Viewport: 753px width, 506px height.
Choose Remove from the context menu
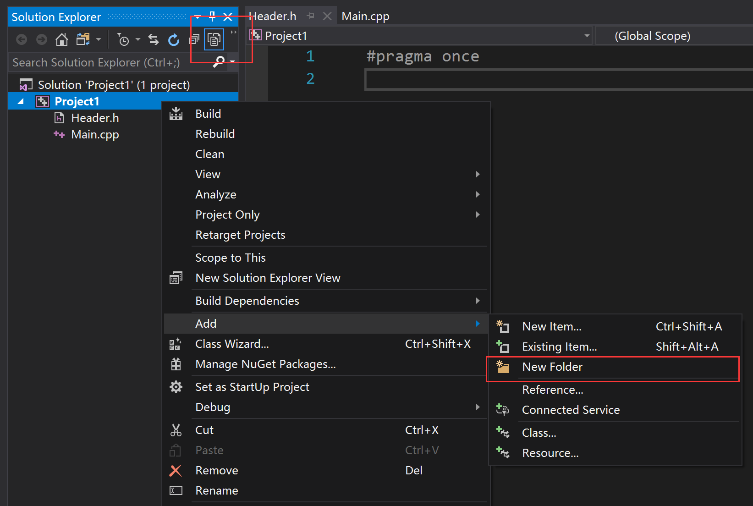(326, 470)
